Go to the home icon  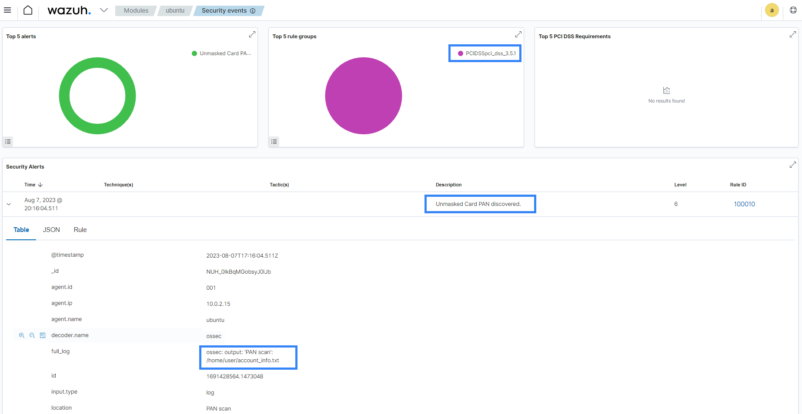coord(28,10)
